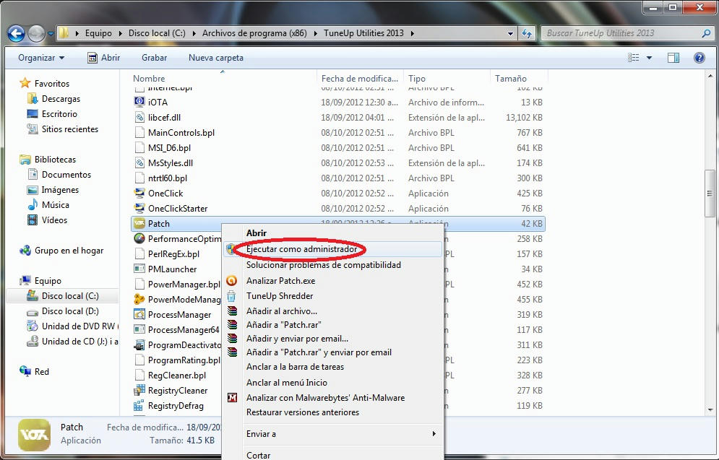Click the Malwarebytes icon in context menu

tap(233, 398)
